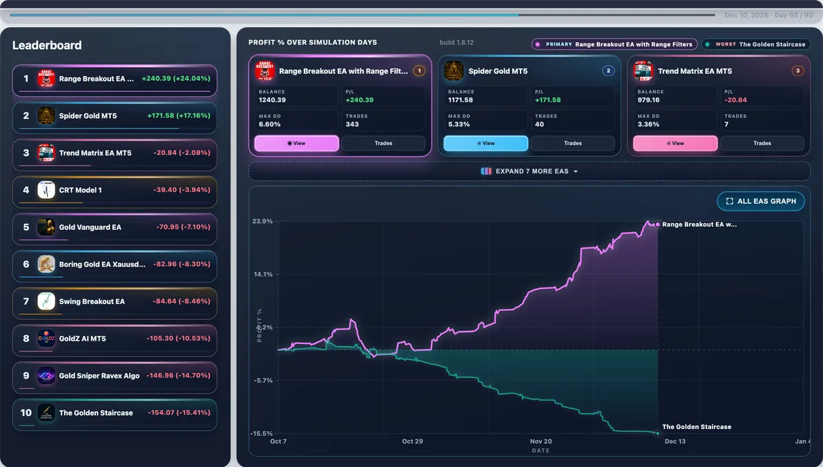Click 14.1% axis label on chart

[263, 274]
